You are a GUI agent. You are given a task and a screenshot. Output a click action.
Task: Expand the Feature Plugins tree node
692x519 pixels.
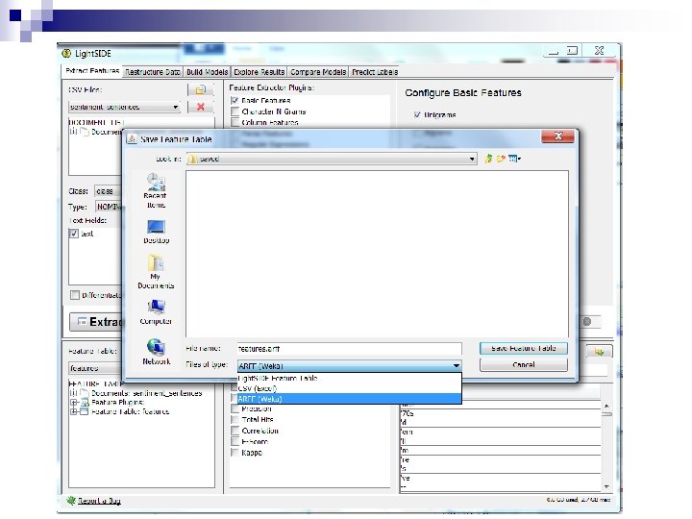click(74, 403)
